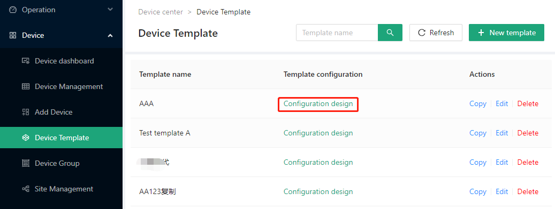This screenshot has height=209, width=555.
Task: Expand the Operation menu chevron
Action: 110,10
